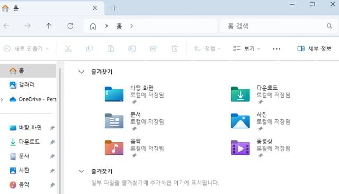Select the 바탕 화면 folder icon in favorites
The image size is (339, 194).
click(114, 94)
